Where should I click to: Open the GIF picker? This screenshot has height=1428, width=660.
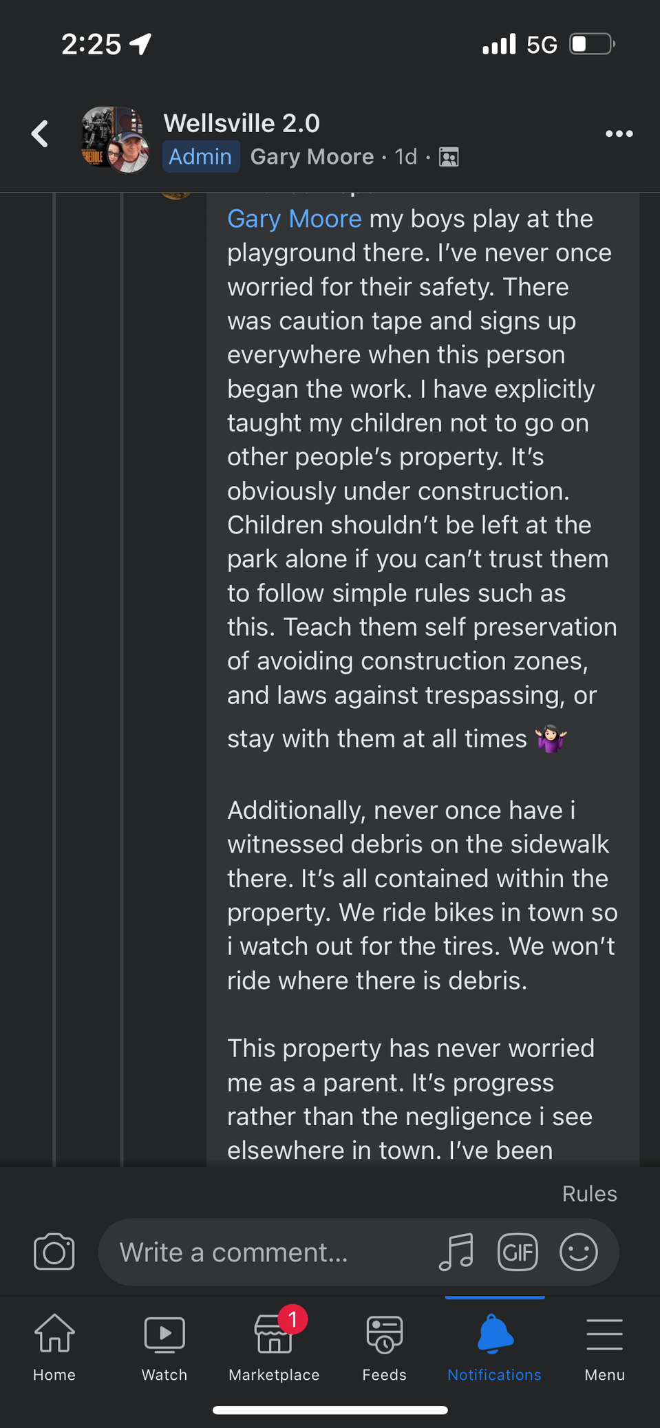click(x=518, y=1252)
